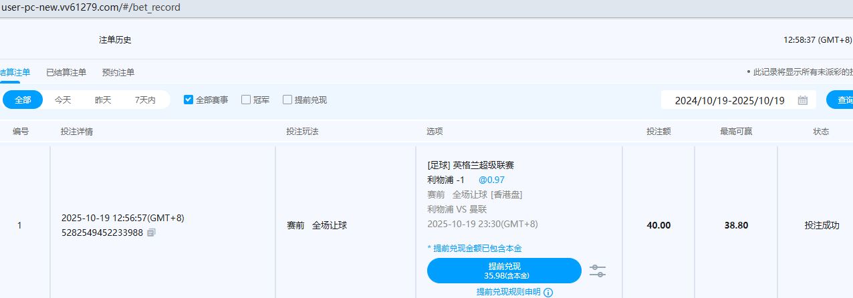Open the 提前兑现规则申明 link
The image size is (853, 298).
[x=508, y=292]
